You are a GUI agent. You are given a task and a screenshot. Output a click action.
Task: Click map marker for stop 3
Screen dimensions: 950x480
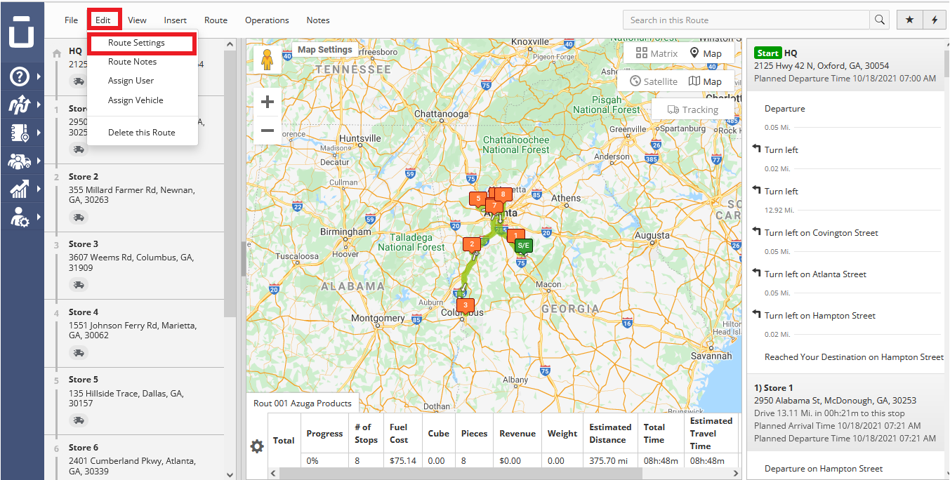(x=465, y=305)
